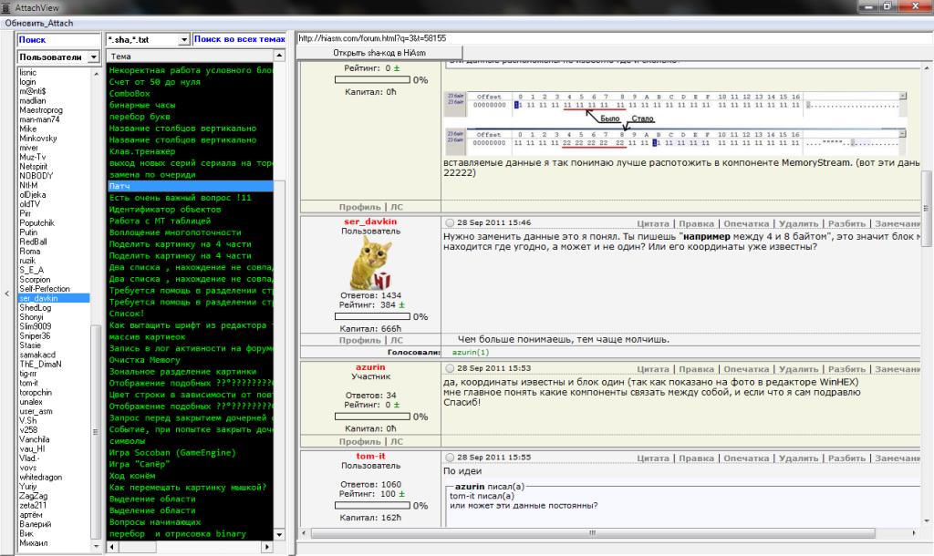Click Цитата link on ser_davkin's post
The height and width of the screenshot is (556, 934).
(x=653, y=221)
